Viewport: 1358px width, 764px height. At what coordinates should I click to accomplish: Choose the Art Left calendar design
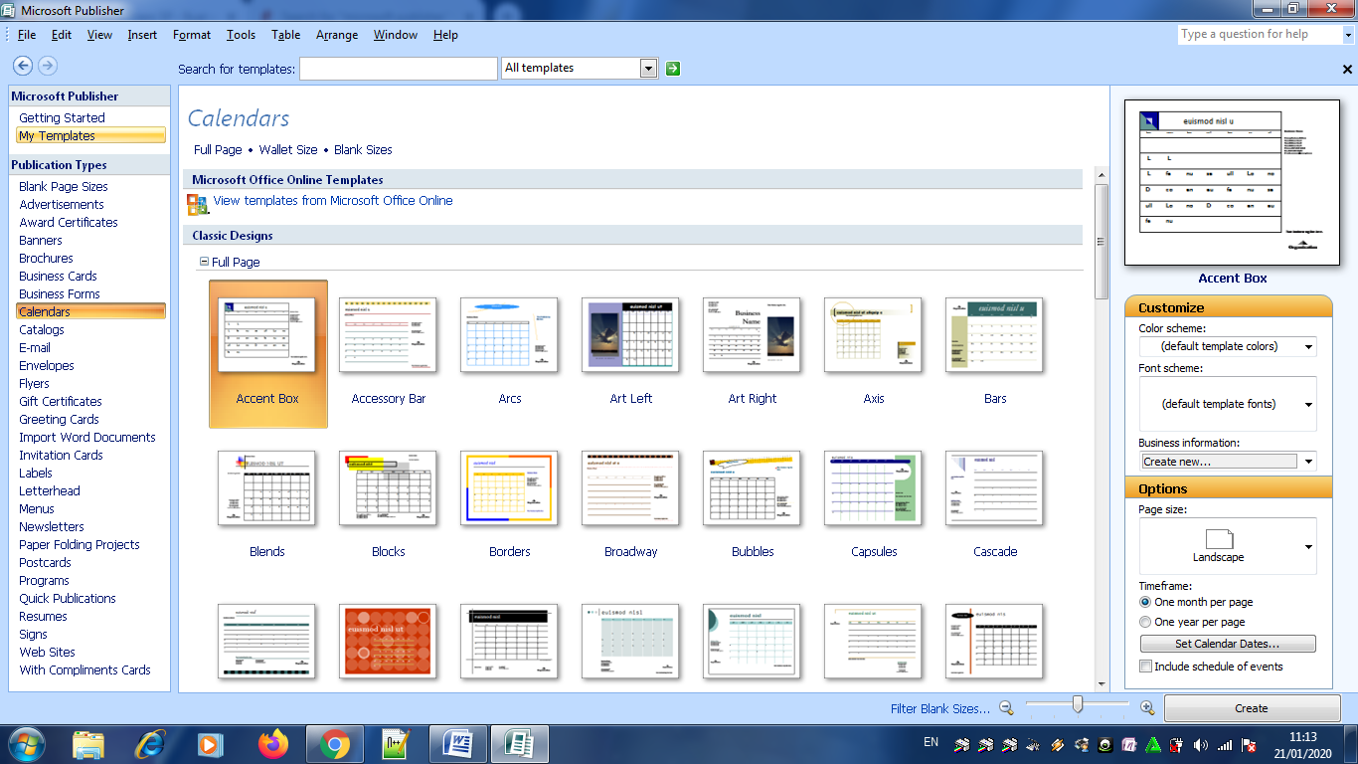click(630, 353)
